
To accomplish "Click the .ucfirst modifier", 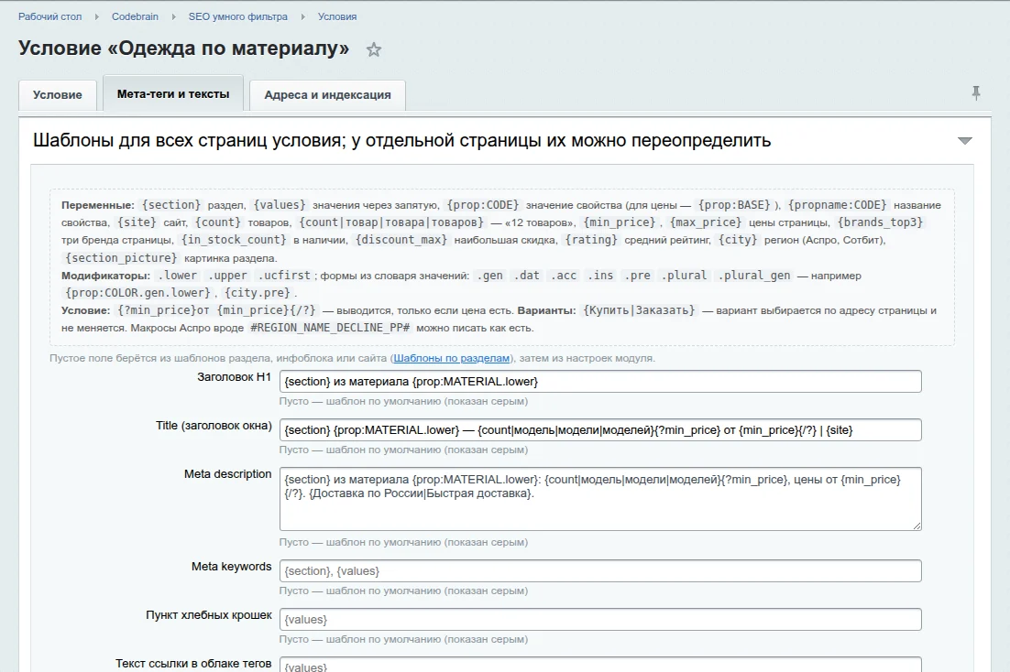I will 284,275.
